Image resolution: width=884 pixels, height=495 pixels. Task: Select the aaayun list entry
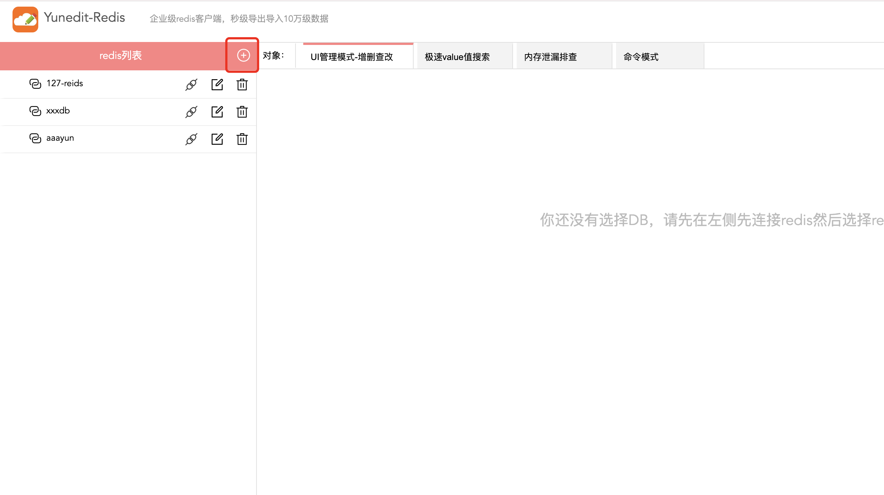[60, 138]
